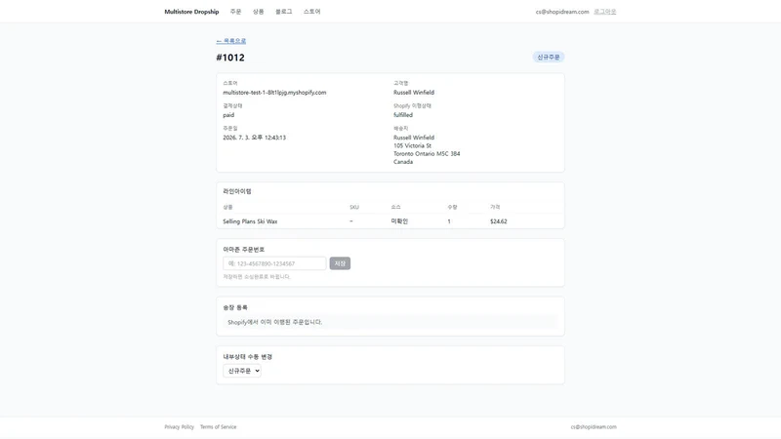Select the Toronto Ontario address line

pyautogui.click(x=427, y=154)
